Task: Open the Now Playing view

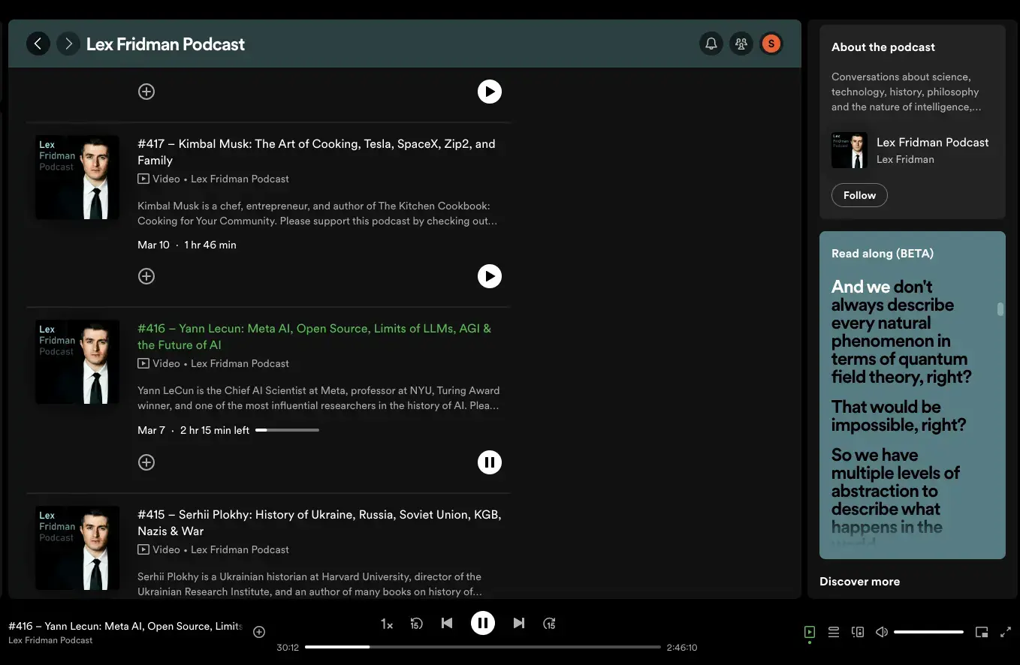Action: [x=810, y=631]
